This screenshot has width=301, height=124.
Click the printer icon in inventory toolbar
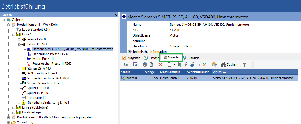pyautogui.click(x=144, y=65)
